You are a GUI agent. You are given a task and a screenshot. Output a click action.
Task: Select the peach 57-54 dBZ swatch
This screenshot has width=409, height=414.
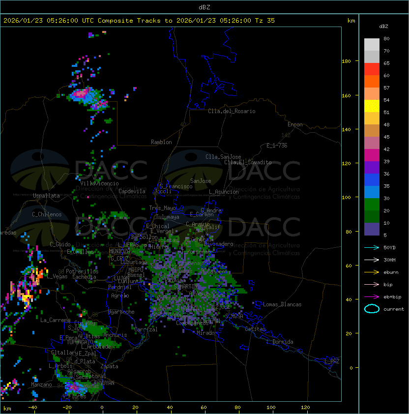[372, 94]
